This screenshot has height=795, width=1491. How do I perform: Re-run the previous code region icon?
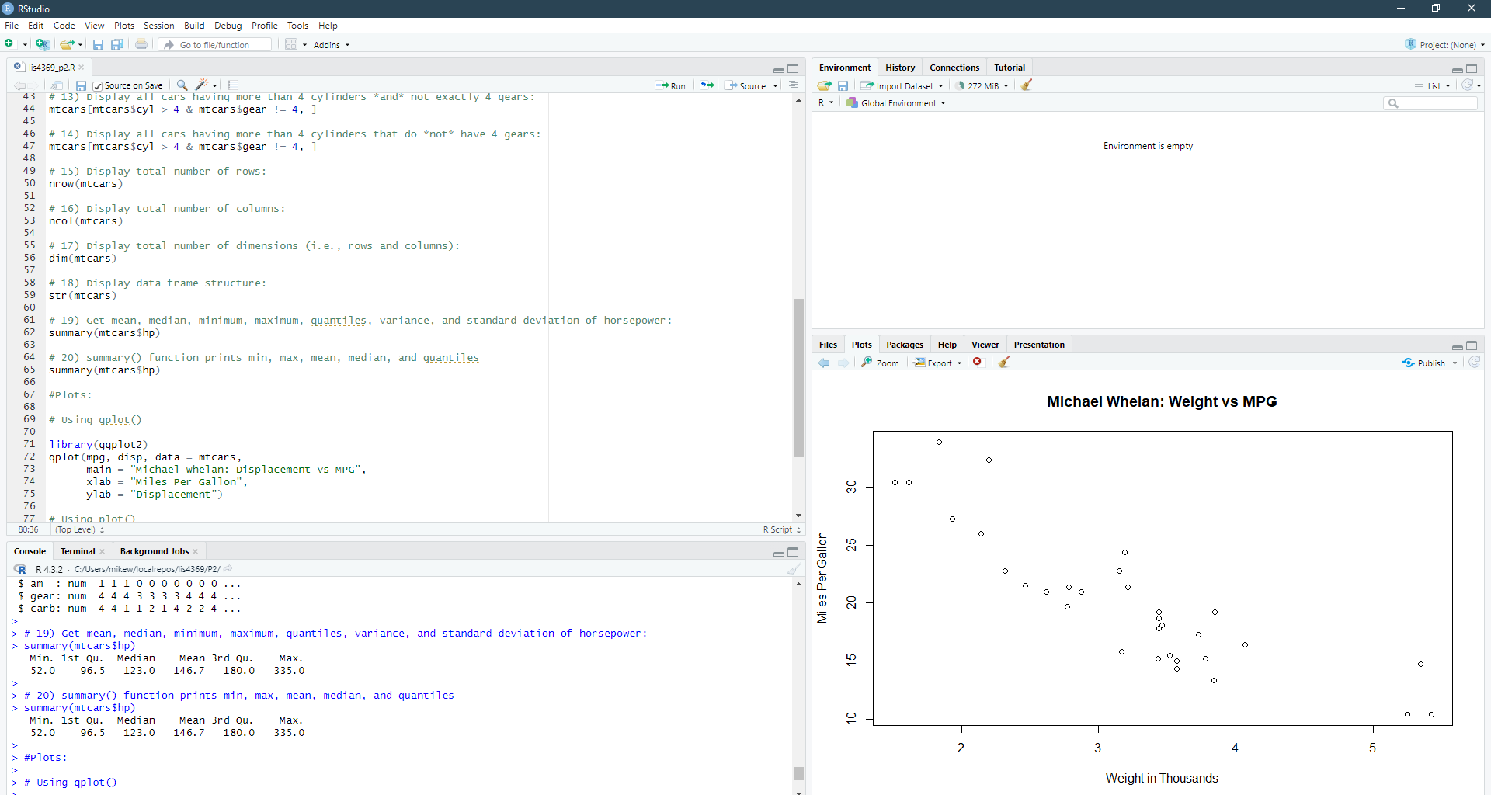(707, 85)
